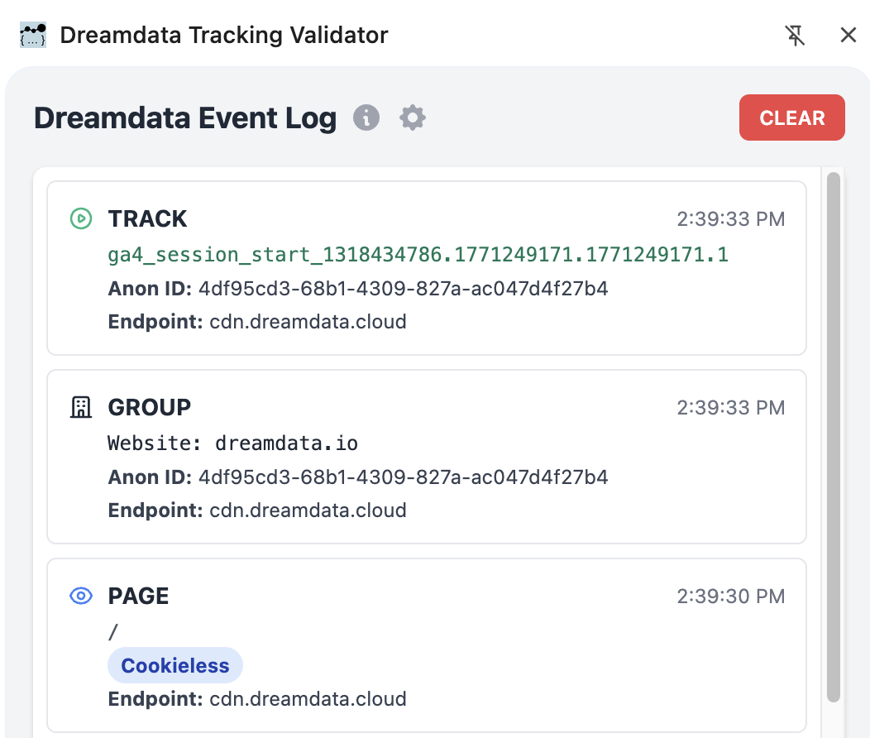
Task: Click the Cookieless badge on PAGE event
Action: (x=175, y=666)
